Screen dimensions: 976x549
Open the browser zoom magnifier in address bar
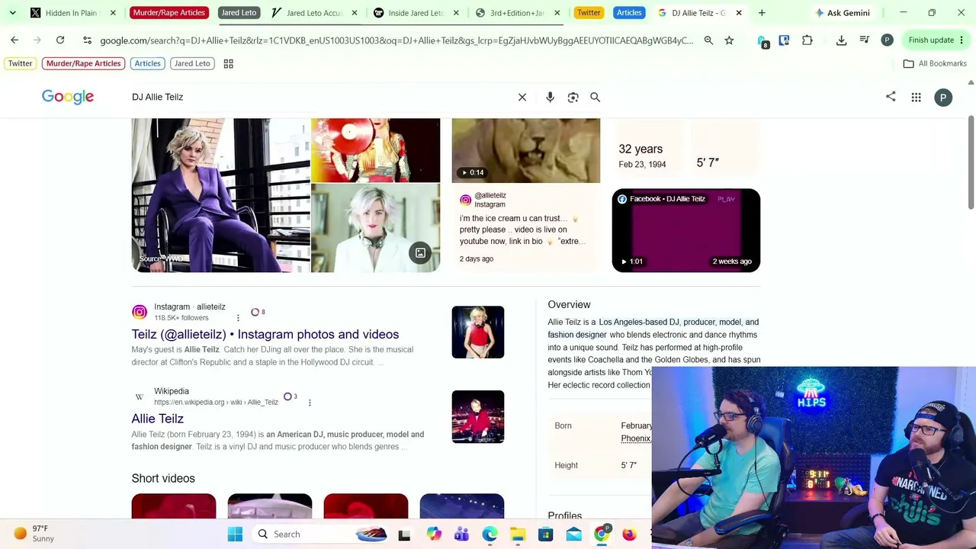point(708,40)
